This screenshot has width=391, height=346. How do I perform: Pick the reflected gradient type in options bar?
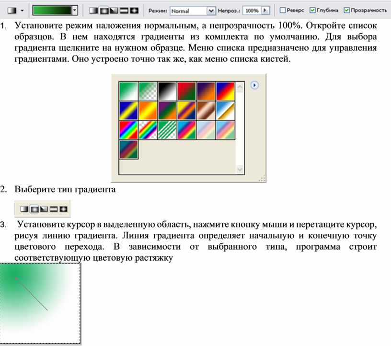pyautogui.click(x=124, y=10)
